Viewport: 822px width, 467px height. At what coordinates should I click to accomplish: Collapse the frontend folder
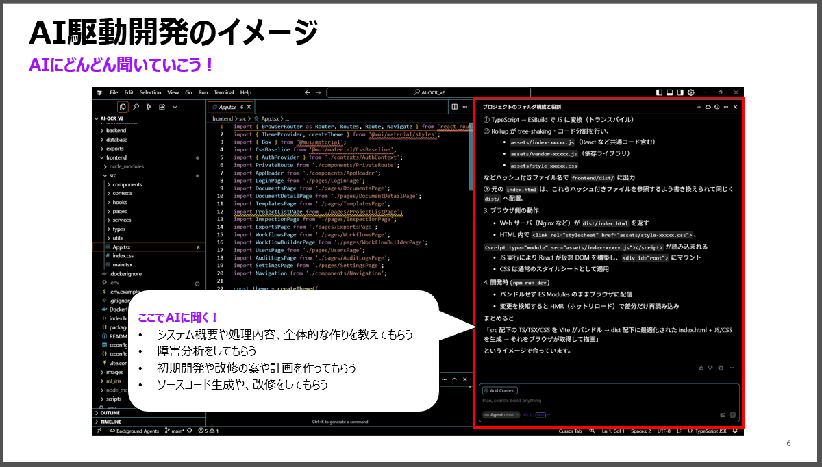tap(149, 157)
